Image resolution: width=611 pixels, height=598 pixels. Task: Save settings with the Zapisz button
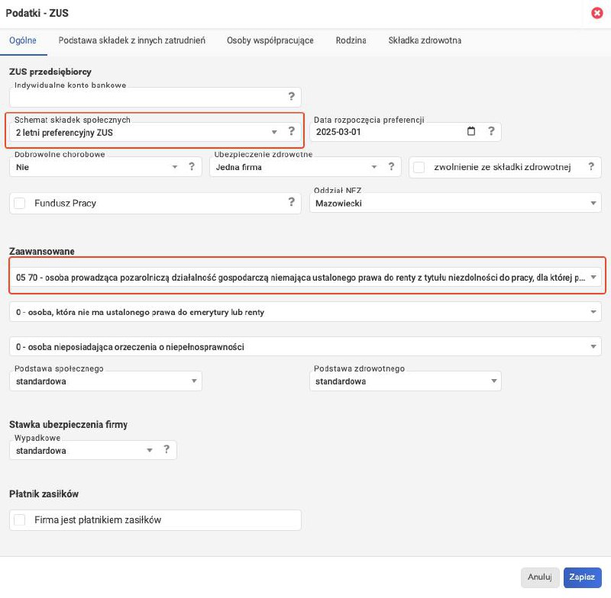click(582, 577)
